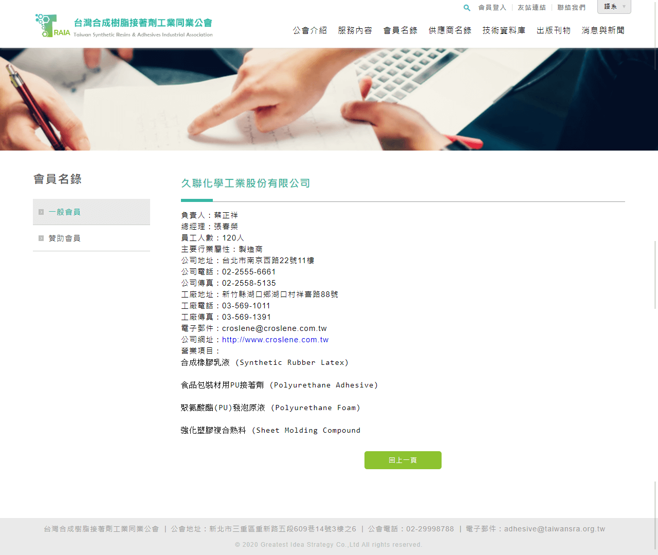658x555 pixels.
Task: Click the green 回上一頁 button
Action: (x=403, y=460)
